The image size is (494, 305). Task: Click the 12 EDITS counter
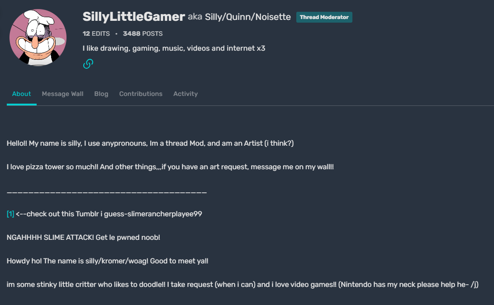tap(96, 33)
